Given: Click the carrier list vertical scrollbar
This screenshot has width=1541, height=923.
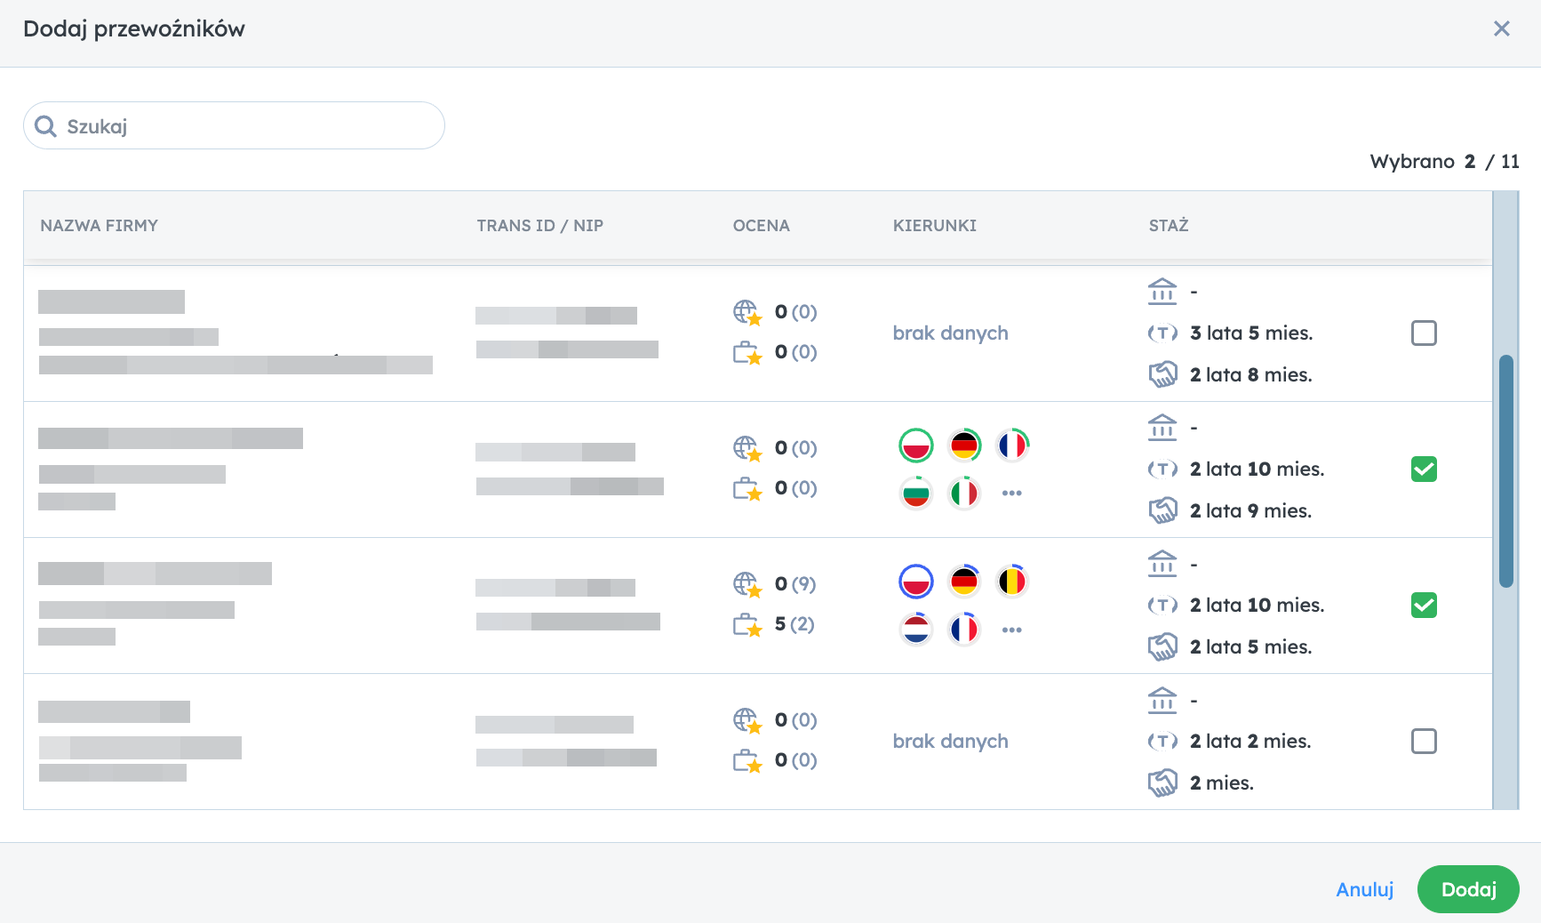Looking at the screenshot, I should click(1505, 471).
